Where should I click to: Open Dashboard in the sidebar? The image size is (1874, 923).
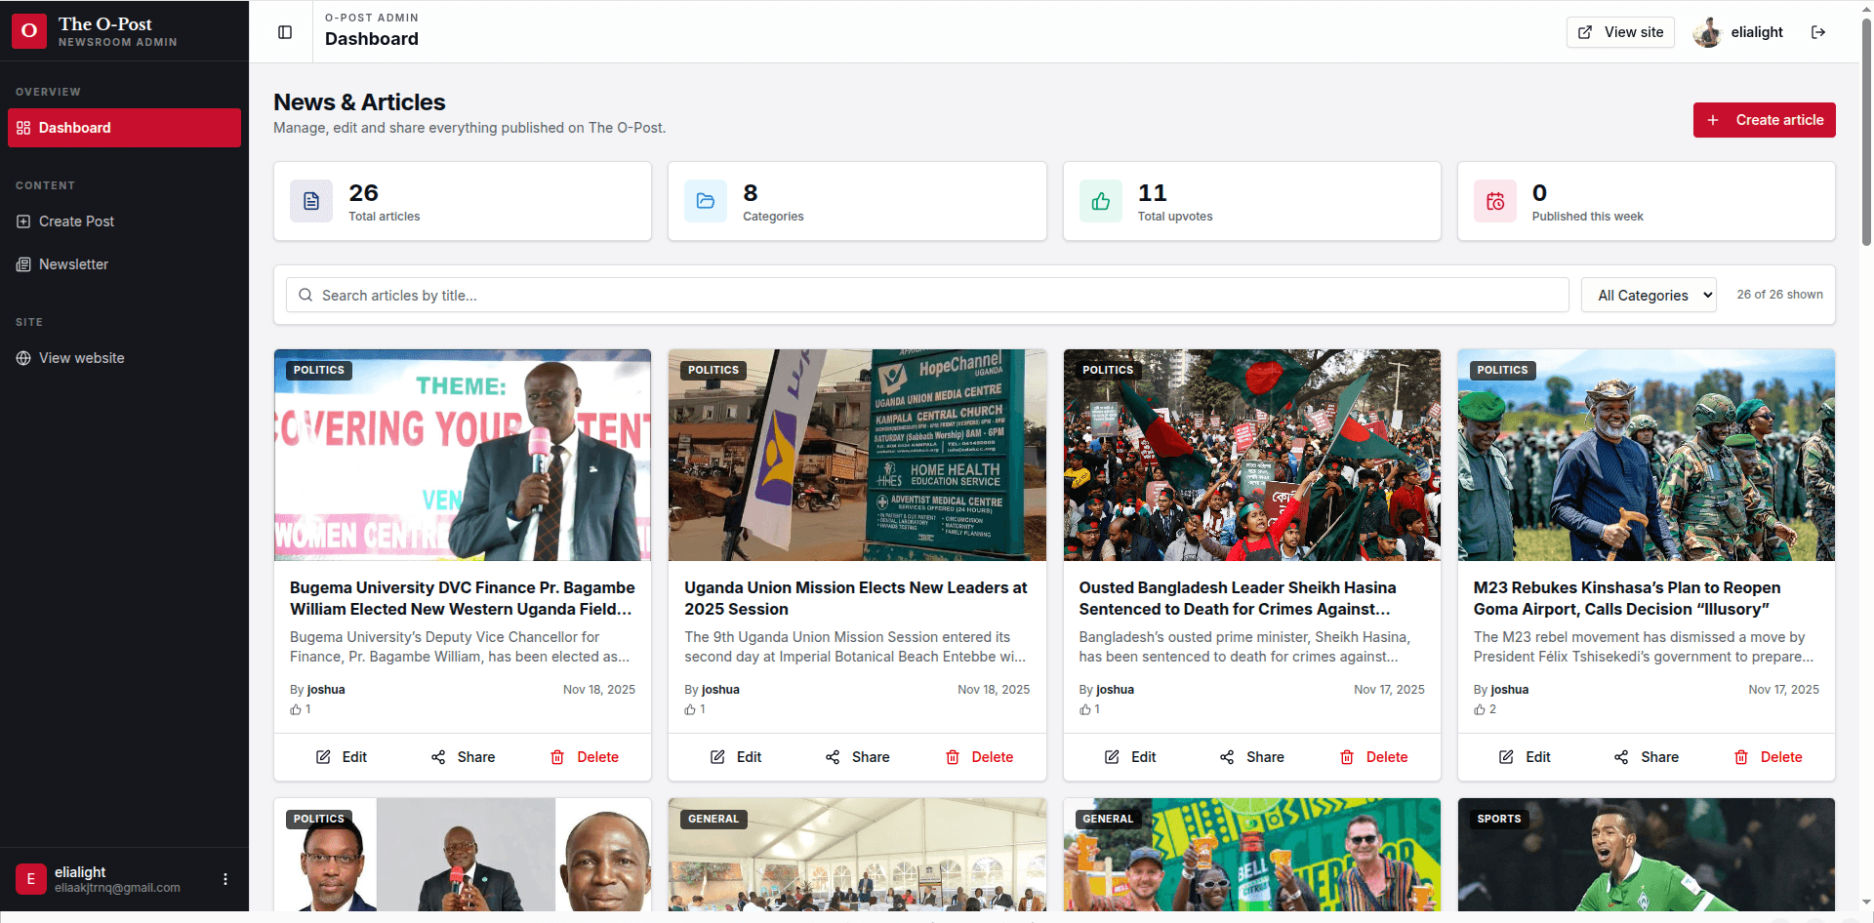pos(124,128)
